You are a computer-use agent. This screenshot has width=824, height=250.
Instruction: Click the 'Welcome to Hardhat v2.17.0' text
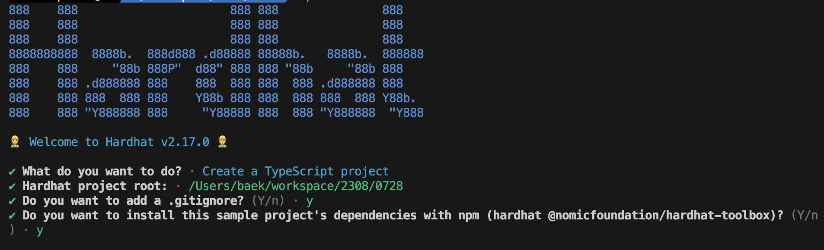[x=119, y=142]
